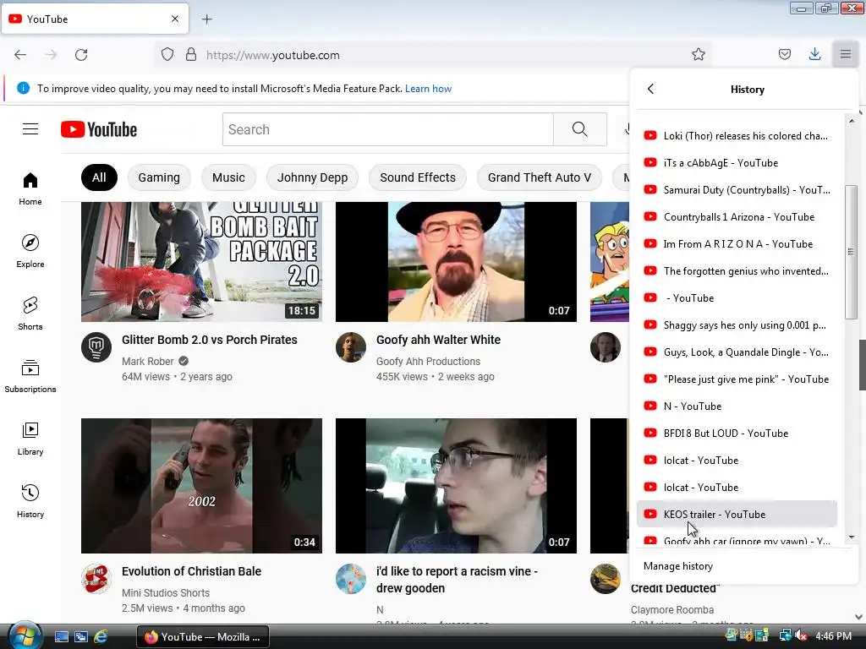Open the Save to Pocket icon
This screenshot has height=649, width=866.
tap(784, 55)
